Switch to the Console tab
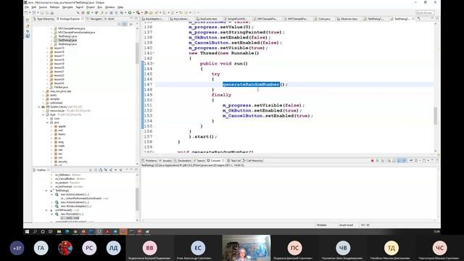This screenshot has height=261, width=464. [x=215, y=161]
